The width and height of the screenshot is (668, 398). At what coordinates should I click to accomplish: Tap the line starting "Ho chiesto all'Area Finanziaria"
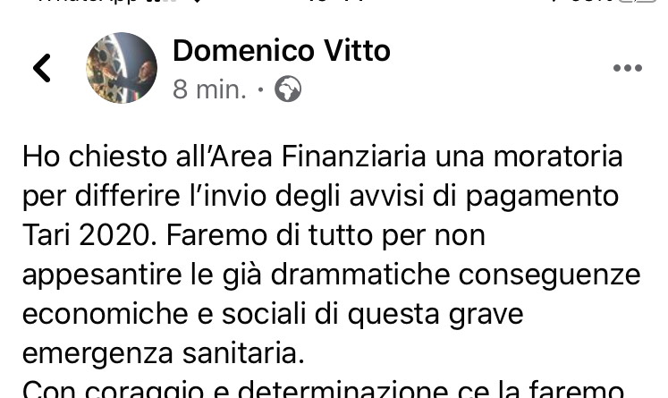point(323,157)
